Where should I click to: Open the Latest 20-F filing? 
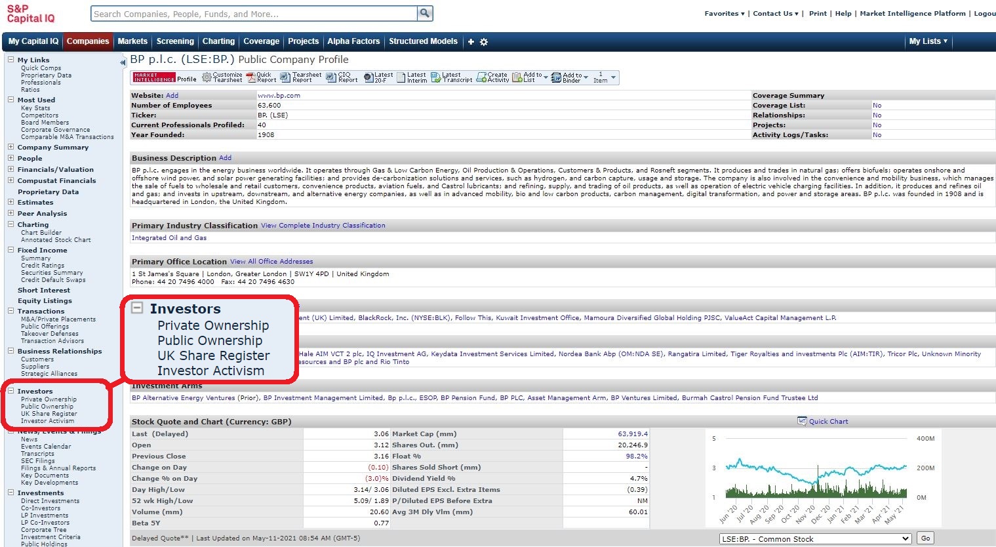coord(369,77)
